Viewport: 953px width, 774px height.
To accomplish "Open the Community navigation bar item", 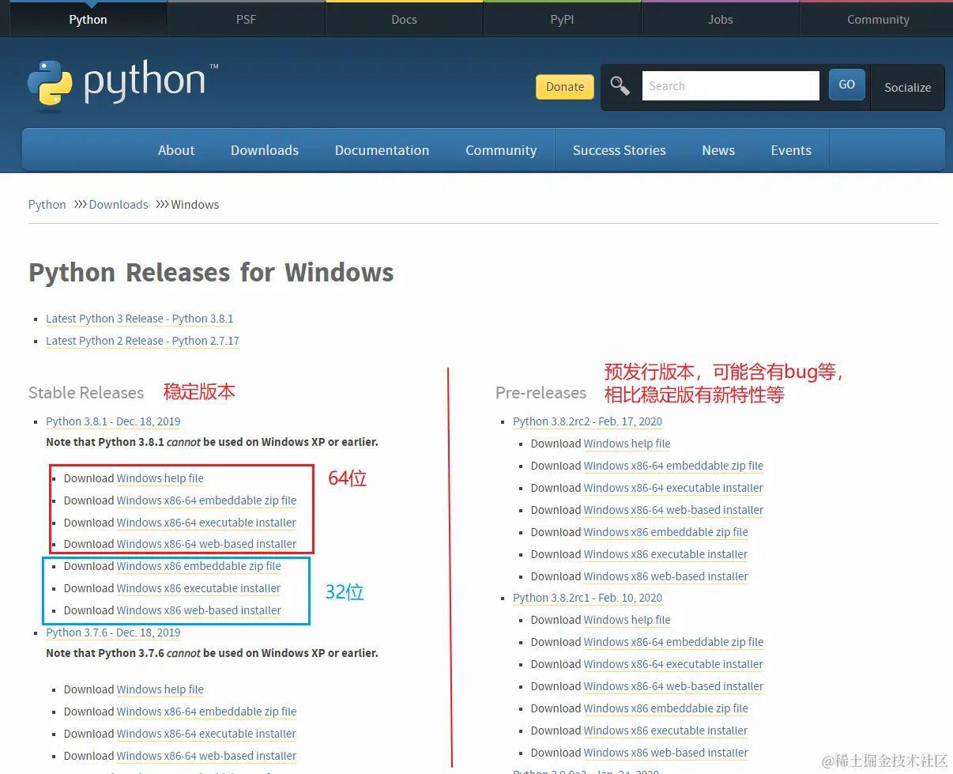I will (501, 150).
